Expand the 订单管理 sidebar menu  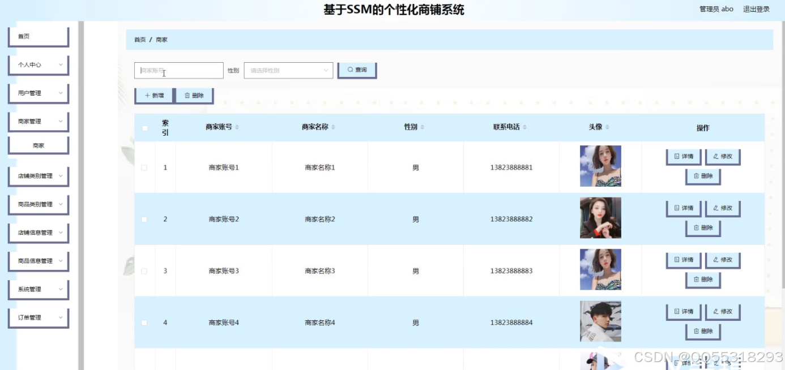click(39, 317)
